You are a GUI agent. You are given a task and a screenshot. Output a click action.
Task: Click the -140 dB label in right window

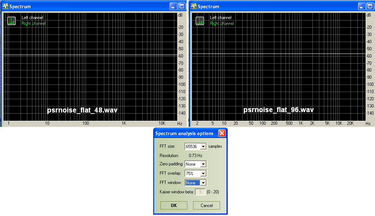click(x=370, y=113)
